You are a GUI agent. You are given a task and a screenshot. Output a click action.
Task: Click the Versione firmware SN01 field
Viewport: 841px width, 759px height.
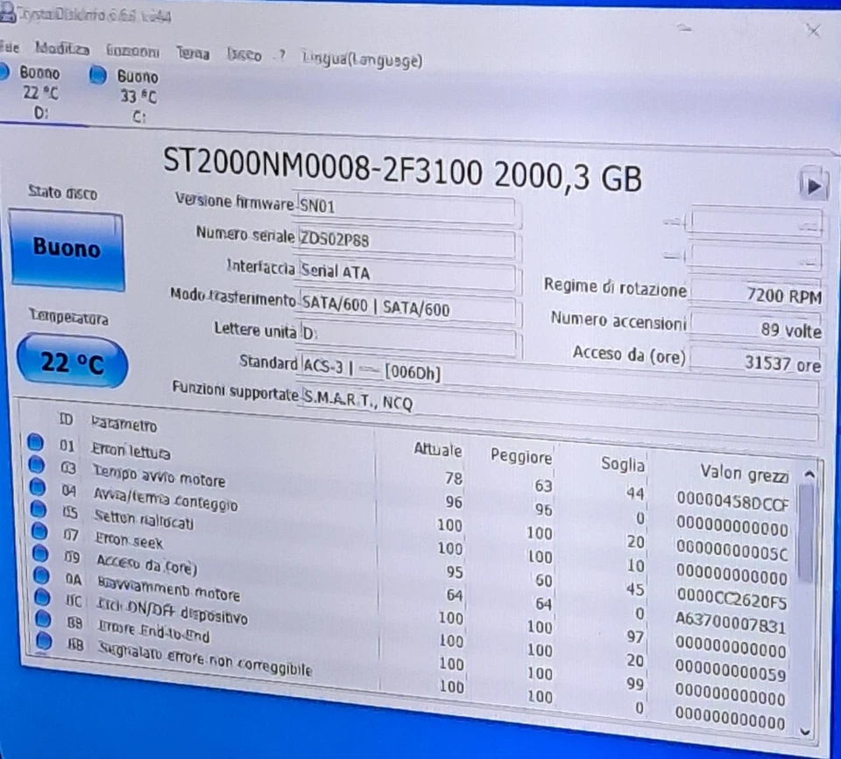coord(405,207)
